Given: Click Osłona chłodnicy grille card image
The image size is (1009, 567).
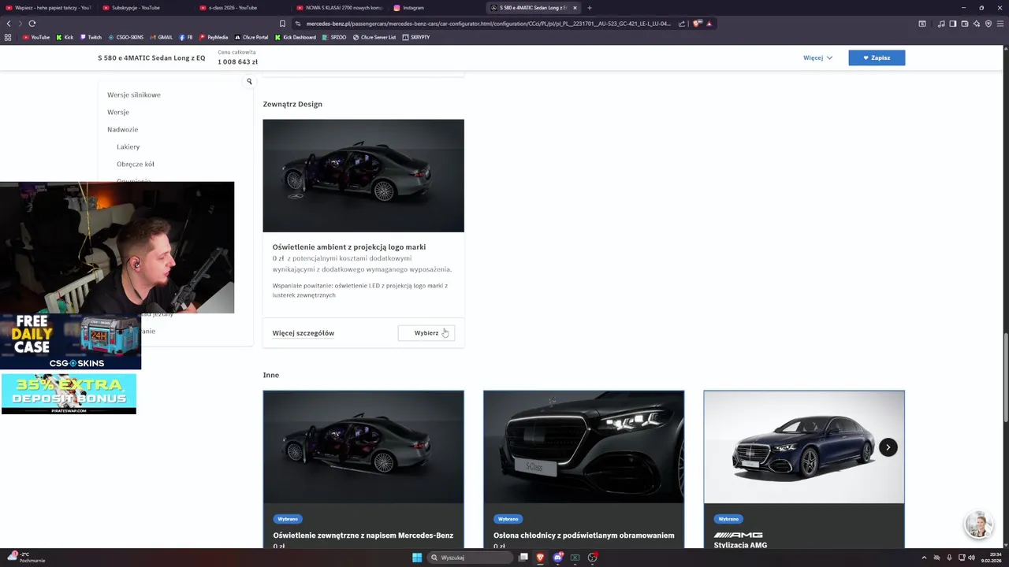Looking at the screenshot, I should [583, 447].
